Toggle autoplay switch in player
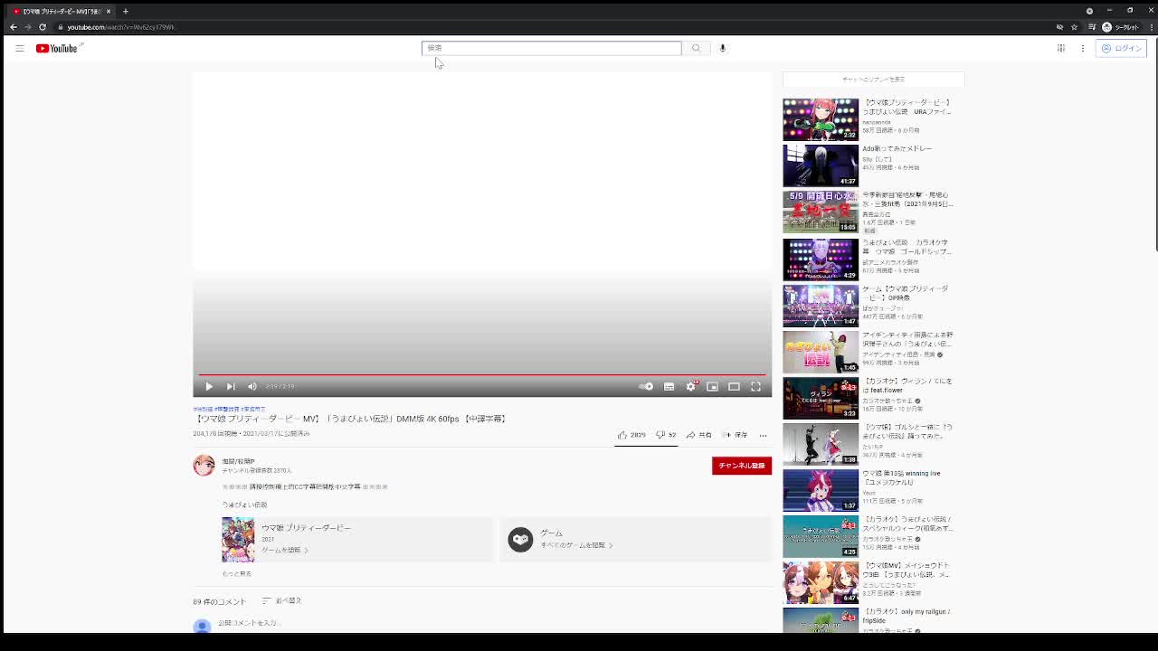 (x=646, y=386)
